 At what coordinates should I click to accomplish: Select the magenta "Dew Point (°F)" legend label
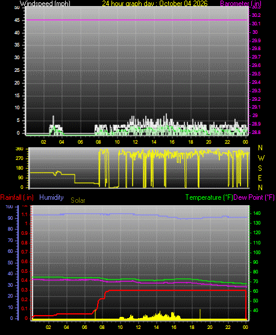click(x=254, y=197)
